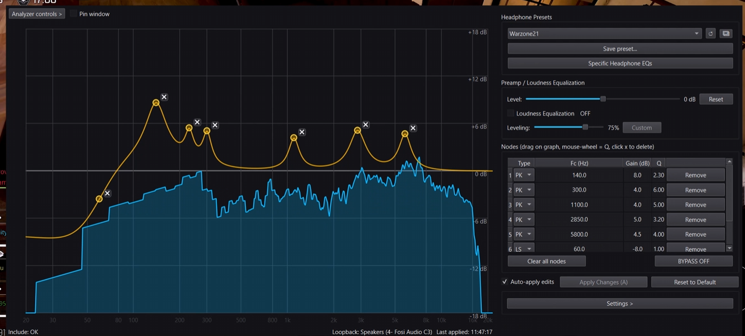Delete the 2850 Hz node via X icon
The image size is (745, 336).
pyautogui.click(x=366, y=124)
